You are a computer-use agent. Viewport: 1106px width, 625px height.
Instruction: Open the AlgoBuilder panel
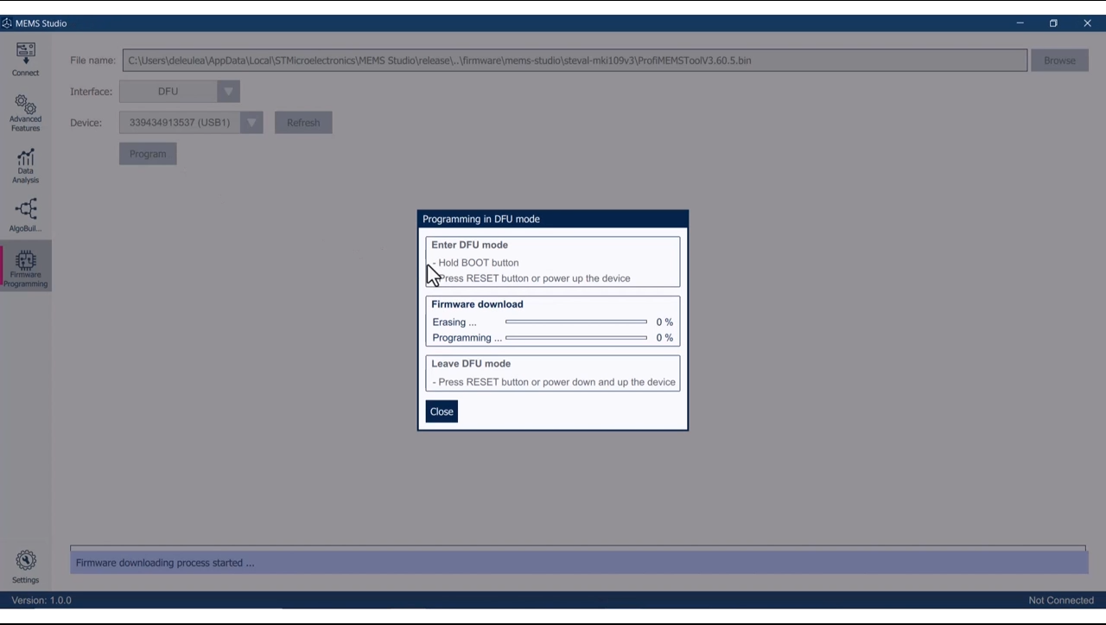[25, 214]
